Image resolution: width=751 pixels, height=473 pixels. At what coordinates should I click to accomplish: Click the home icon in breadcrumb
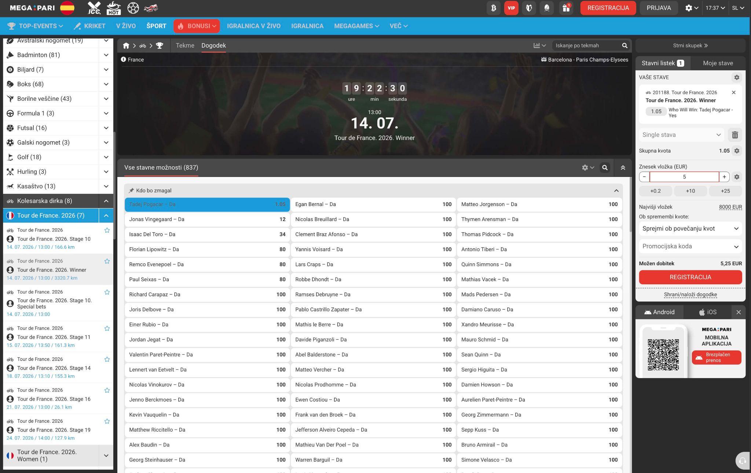click(126, 45)
